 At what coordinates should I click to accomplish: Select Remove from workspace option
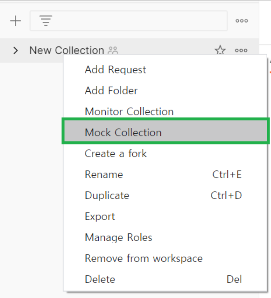point(165,258)
